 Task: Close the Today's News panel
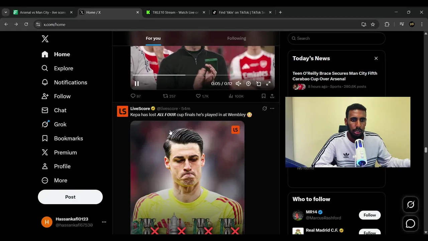pos(376,58)
